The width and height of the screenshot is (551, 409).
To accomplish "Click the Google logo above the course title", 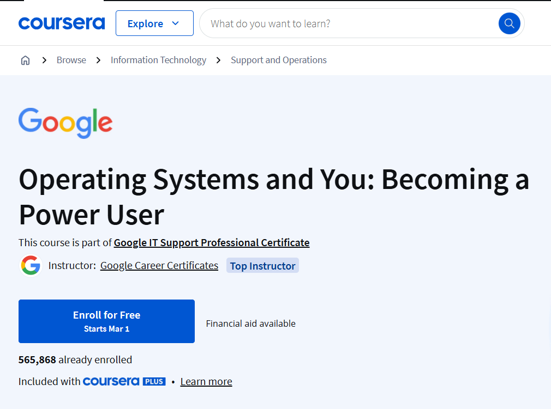I will tap(65, 123).
